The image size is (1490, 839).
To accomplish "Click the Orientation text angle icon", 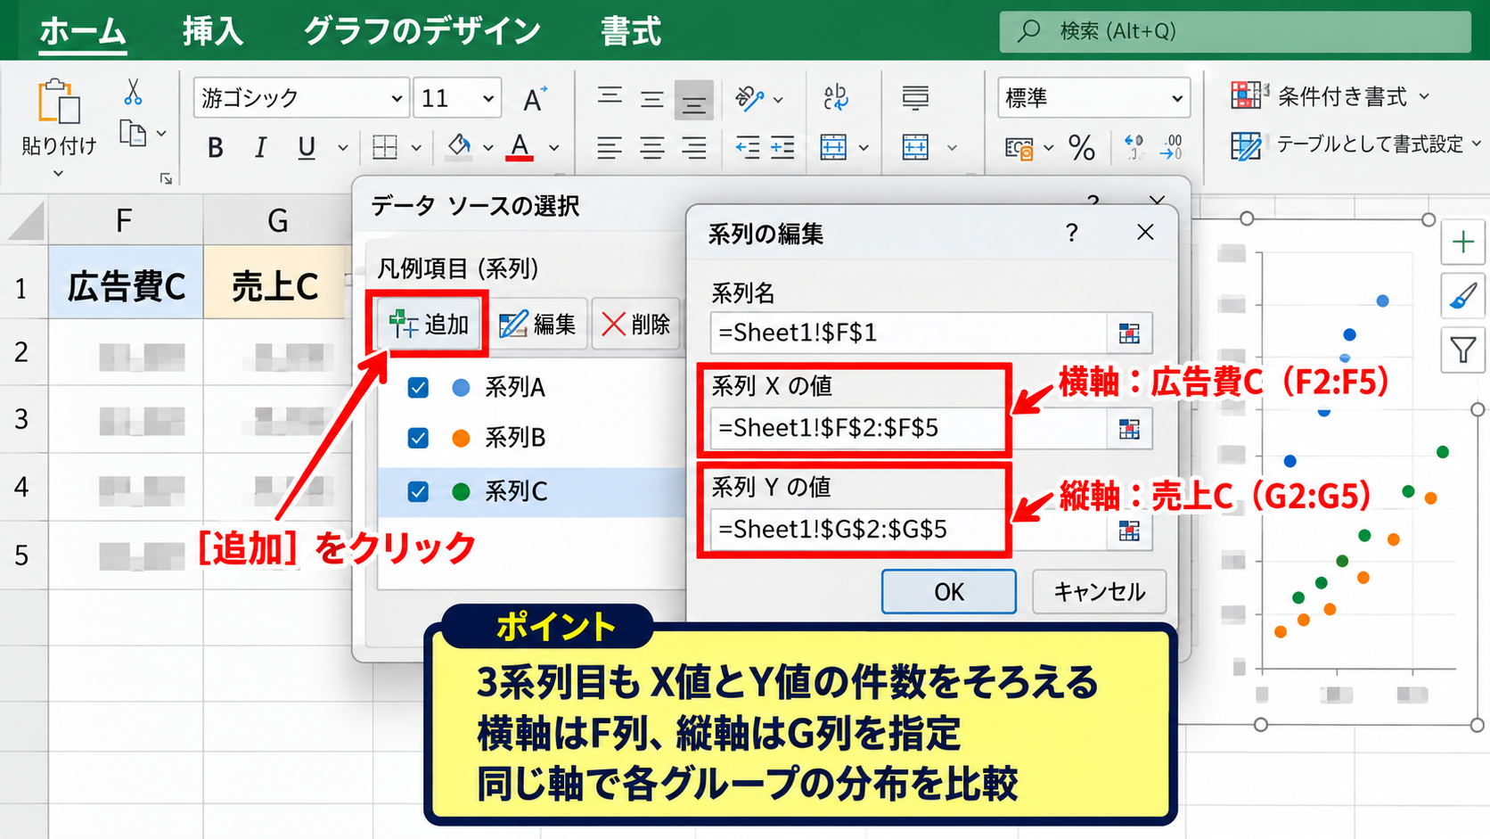I will click(x=749, y=98).
